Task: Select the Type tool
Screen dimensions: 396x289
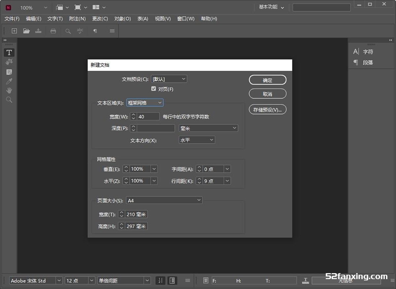Action: (9, 52)
